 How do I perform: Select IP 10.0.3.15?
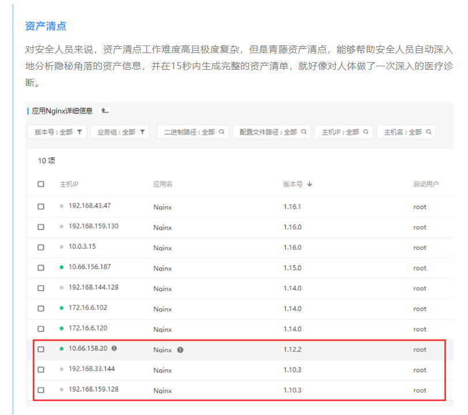82,246
